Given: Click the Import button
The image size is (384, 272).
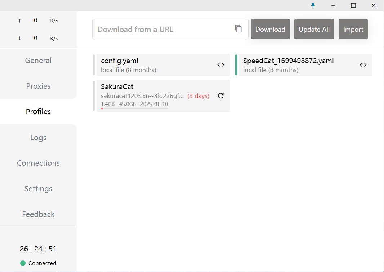Looking at the screenshot, I should 353,29.
